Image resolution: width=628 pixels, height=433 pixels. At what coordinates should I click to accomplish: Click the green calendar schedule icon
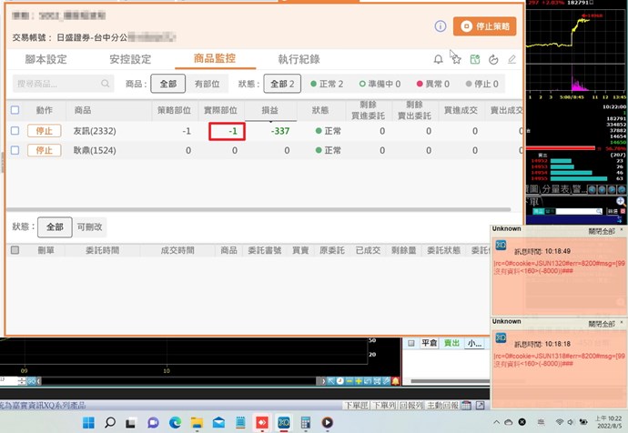pyautogui.click(x=474, y=60)
